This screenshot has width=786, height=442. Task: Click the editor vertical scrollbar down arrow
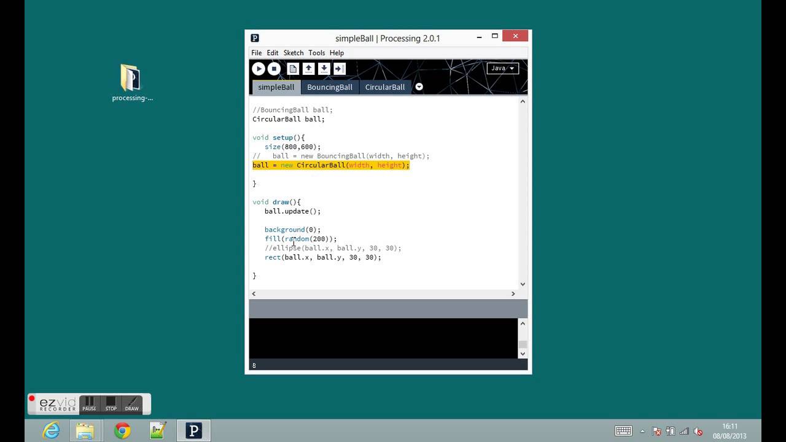point(523,284)
